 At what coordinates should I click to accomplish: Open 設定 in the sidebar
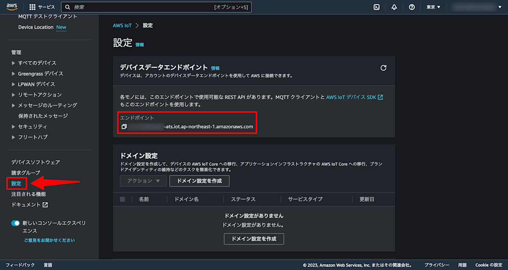click(17, 184)
